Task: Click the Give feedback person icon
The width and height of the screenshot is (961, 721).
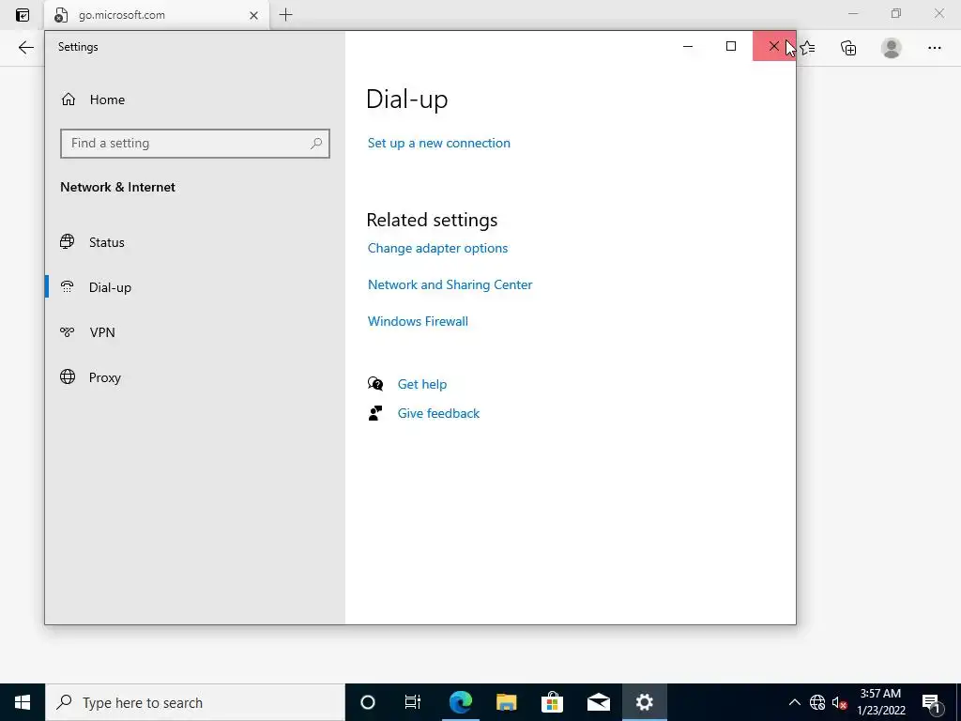Action: coord(375,413)
